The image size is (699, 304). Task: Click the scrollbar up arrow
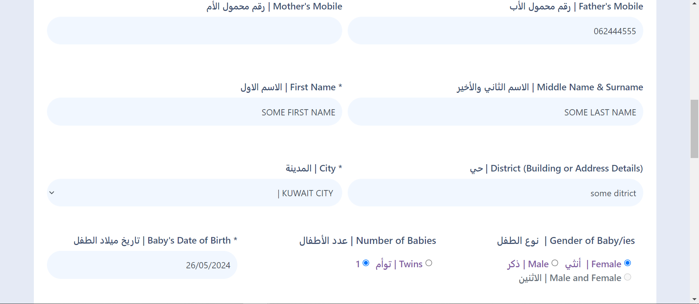(x=694, y=3)
